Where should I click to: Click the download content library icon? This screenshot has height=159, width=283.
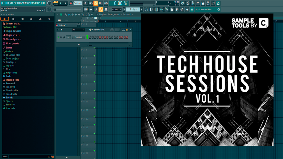pyautogui.click(x=218, y=3)
